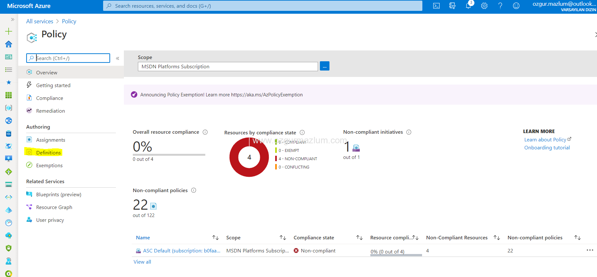Go to All services breadcrumb
Screen dimensions: 597x277
pyautogui.click(x=40, y=21)
